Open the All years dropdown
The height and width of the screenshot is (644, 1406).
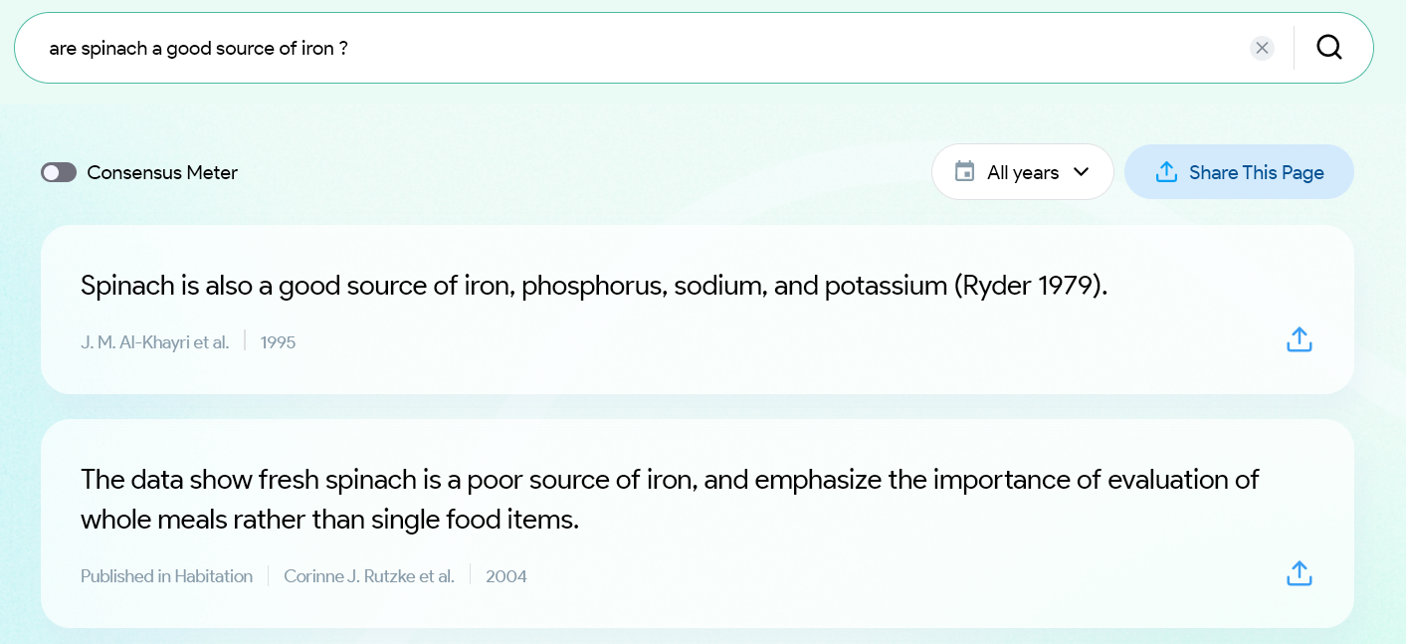(1023, 172)
